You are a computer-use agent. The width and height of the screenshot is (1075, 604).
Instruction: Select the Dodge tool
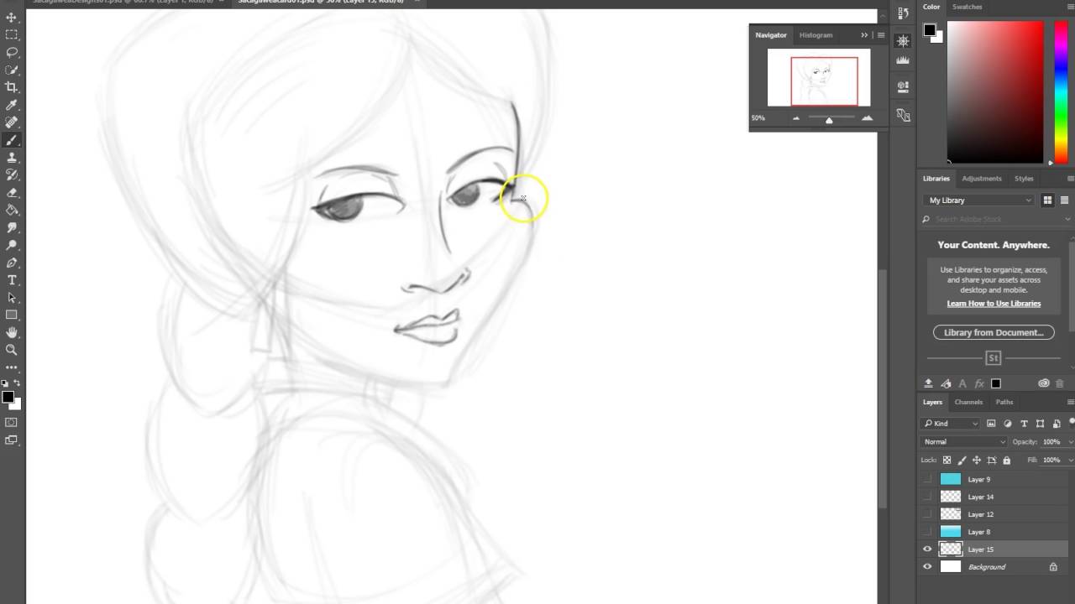tap(12, 245)
